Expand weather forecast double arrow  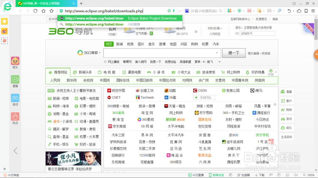point(196,31)
